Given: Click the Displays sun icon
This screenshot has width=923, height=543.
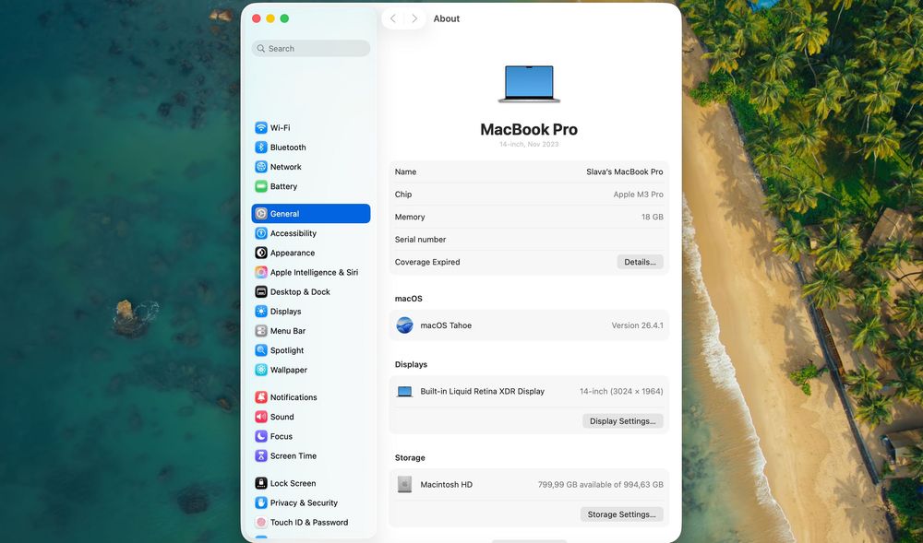Looking at the screenshot, I should coord(261,312).
